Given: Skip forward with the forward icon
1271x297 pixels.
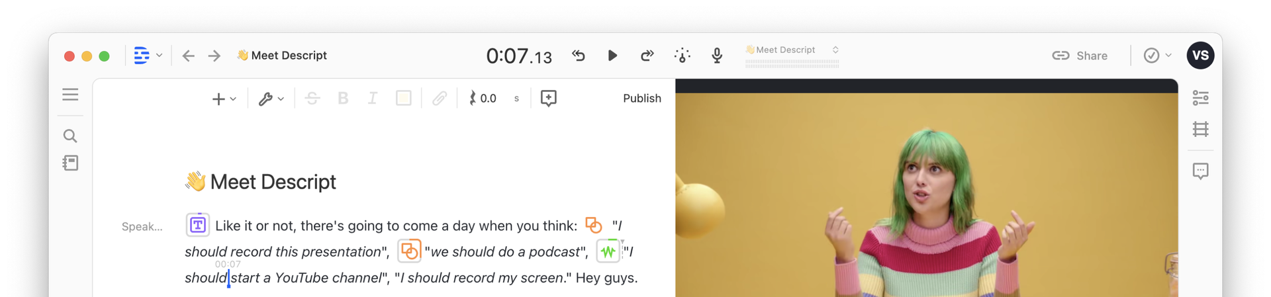Looking at the screenshot, I should [647, 56].
